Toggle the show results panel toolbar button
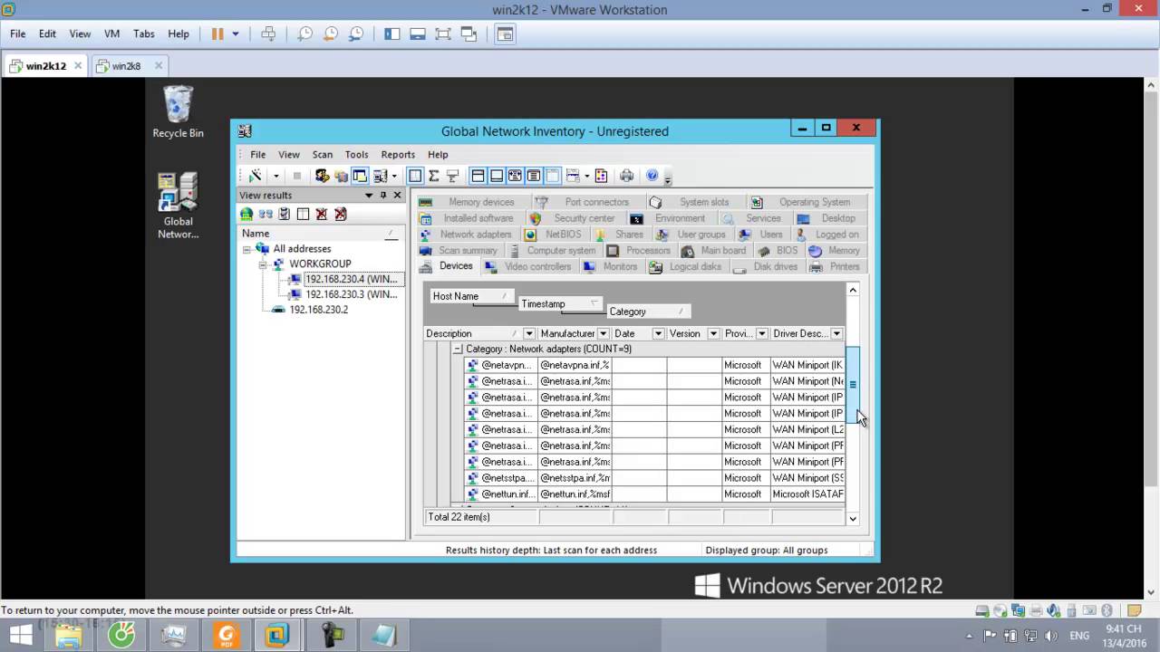 [360, 176]
